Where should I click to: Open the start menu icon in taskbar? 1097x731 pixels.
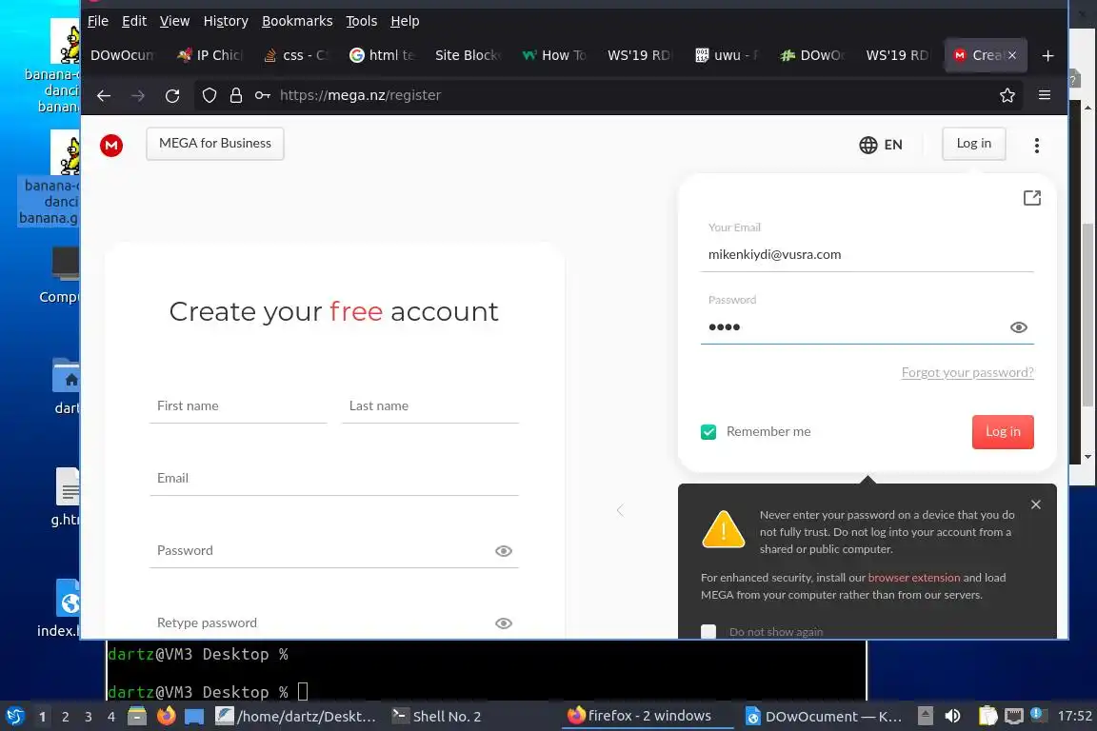click(14, 717)
